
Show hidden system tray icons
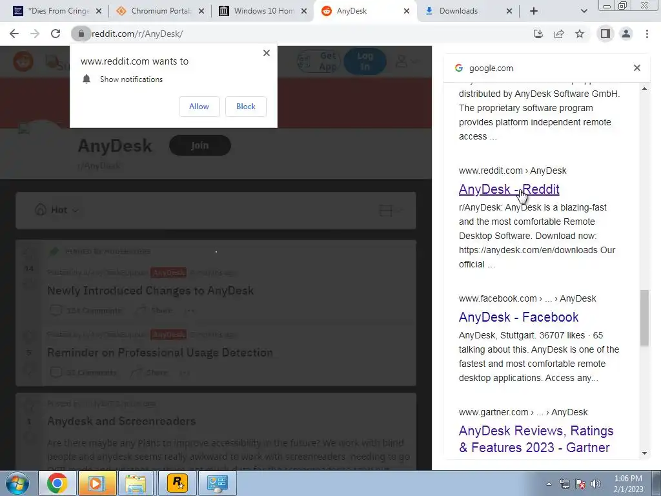tap(549, 484)
